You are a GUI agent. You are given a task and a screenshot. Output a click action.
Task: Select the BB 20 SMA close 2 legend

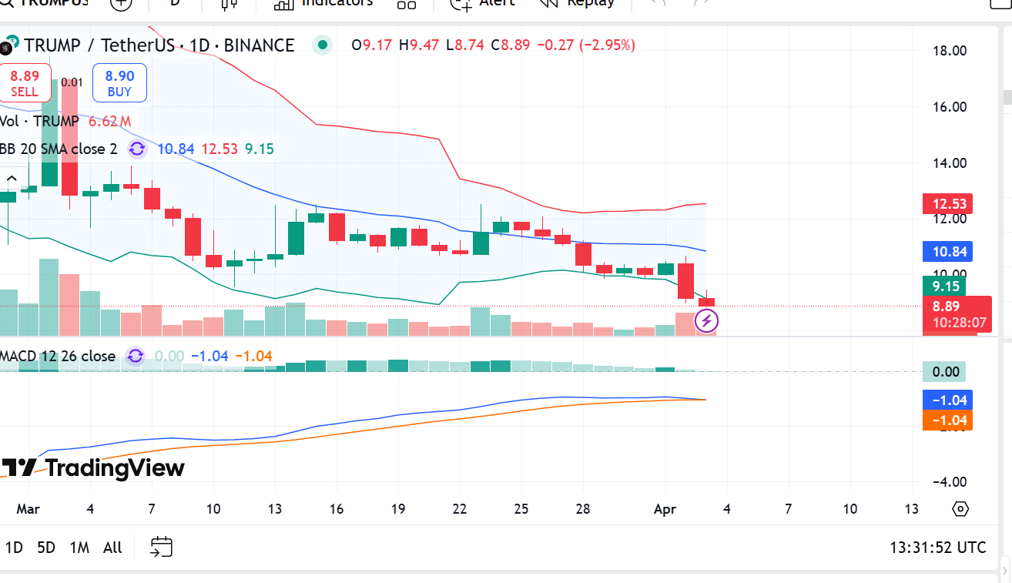tap(59, 149)
